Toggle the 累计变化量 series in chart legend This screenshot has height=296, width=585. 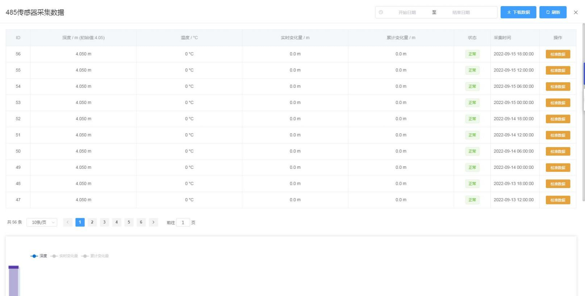[95, 256]
